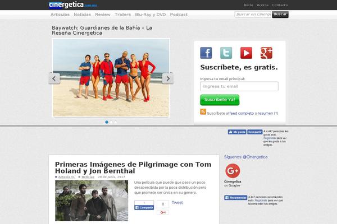Open Síguenos @Cinergetica link

[246, 157]
